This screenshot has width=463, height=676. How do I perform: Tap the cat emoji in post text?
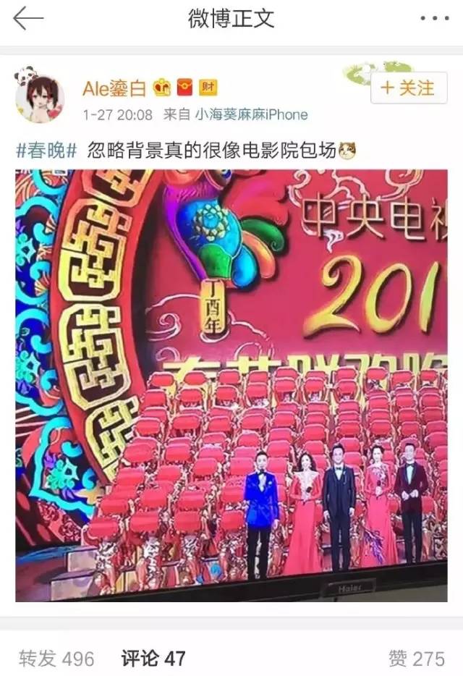pos(347,151)
